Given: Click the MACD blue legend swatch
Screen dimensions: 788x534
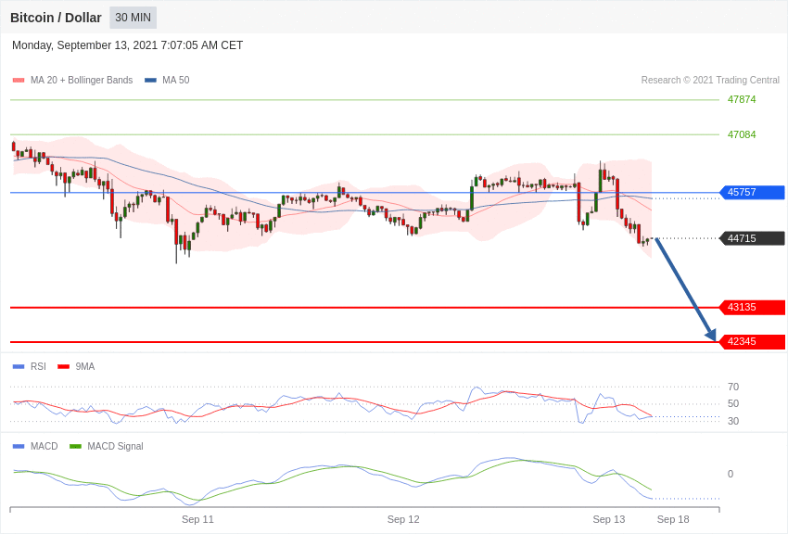Looking at the screenshot, I should click(19, 447).
